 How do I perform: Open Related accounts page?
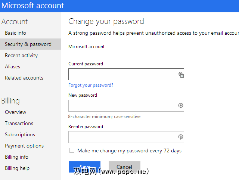tap(24, 78)
